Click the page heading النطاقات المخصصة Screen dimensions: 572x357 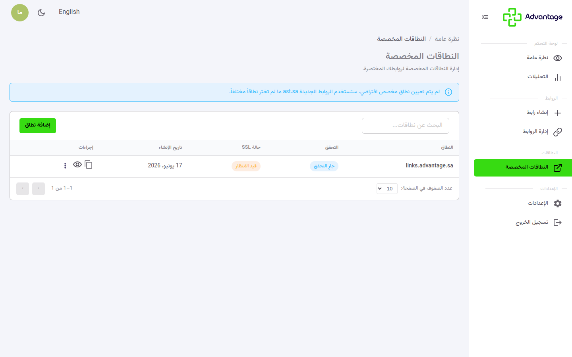pos(422,56)
